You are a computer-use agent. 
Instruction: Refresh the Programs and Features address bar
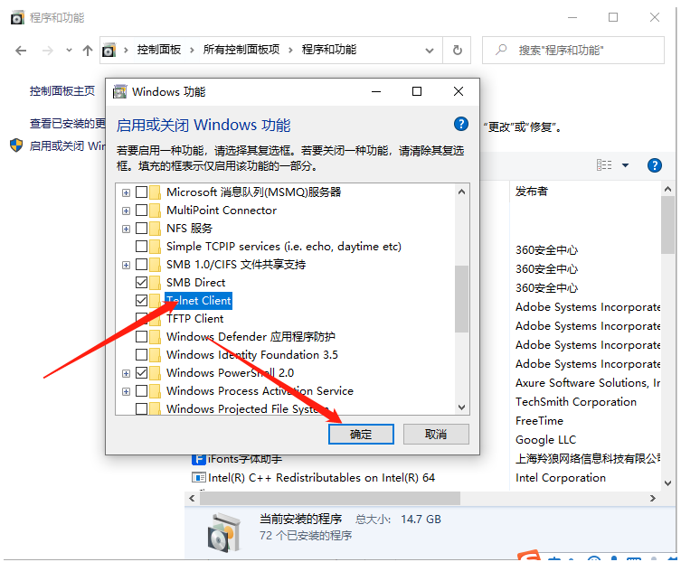458,51
